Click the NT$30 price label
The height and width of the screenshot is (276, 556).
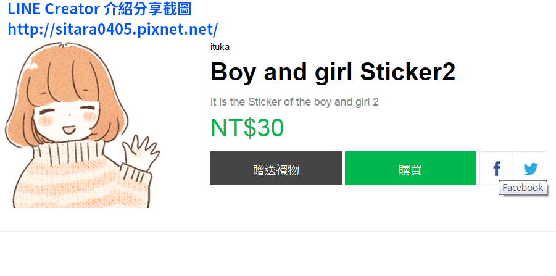pos(247,128)
